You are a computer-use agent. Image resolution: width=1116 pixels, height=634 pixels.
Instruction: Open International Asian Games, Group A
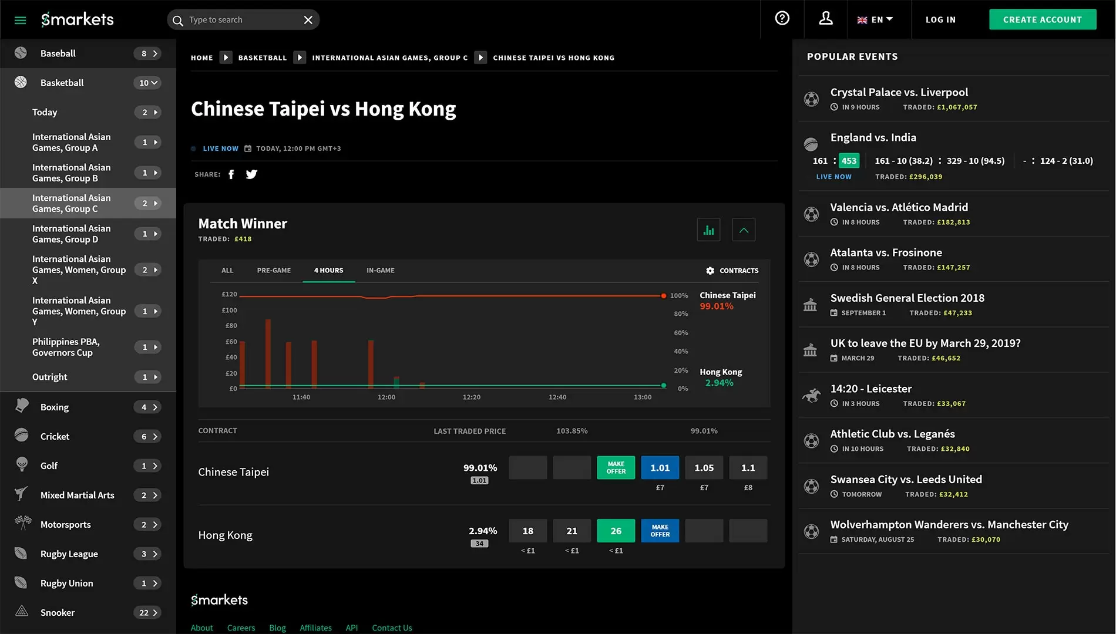[88, 142]
